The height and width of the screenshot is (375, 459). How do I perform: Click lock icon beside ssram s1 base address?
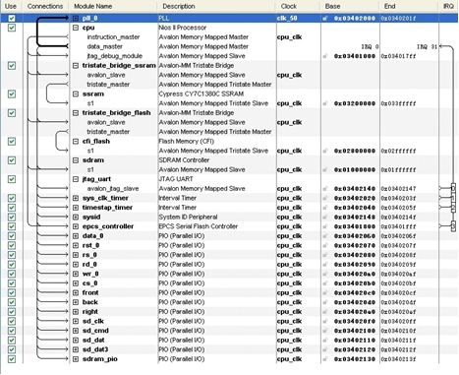(x=325, y=103)
